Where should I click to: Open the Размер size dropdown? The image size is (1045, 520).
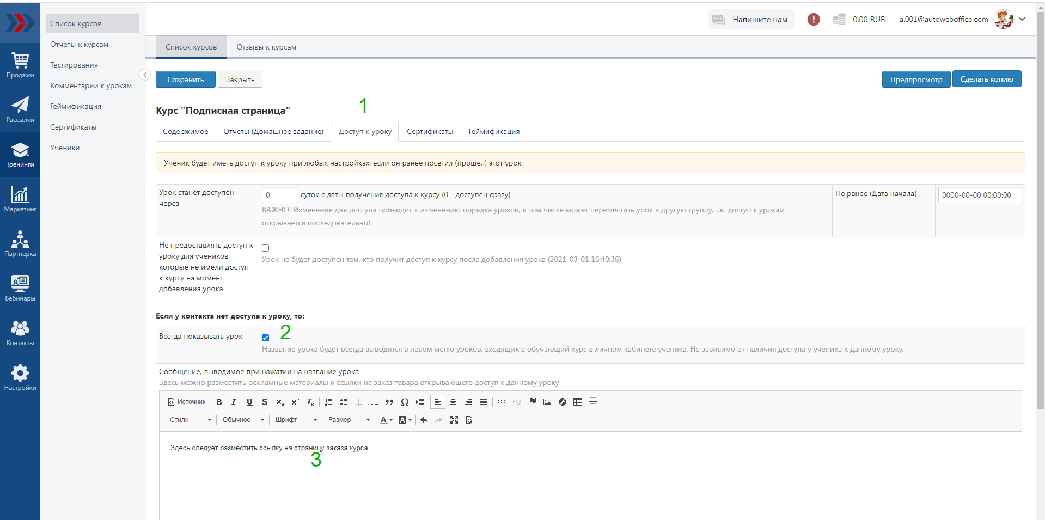349,420
